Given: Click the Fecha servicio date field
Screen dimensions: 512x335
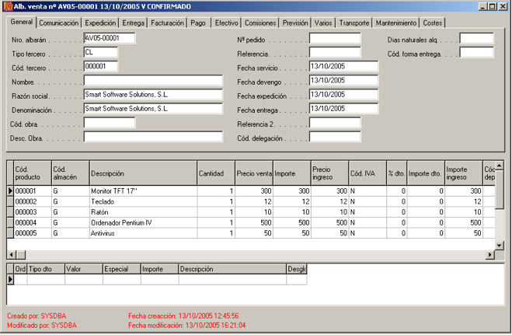Looking at the screenshot, I should (343, 67).
